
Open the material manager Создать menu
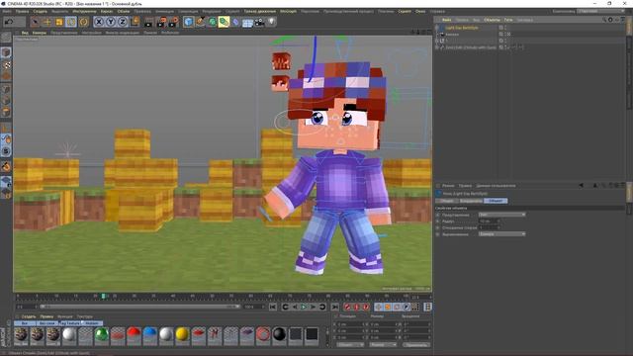click(x=29, y=316)
